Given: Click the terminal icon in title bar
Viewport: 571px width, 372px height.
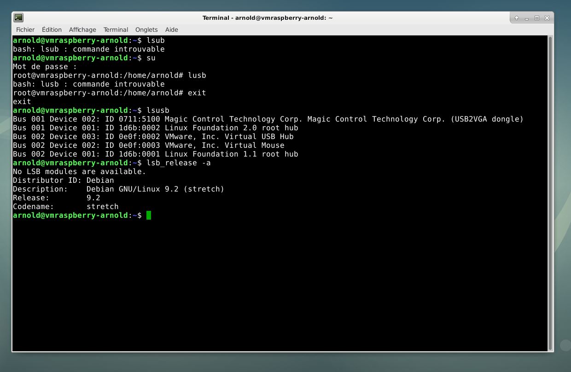Looking at the screenshot, I should 18,18.
